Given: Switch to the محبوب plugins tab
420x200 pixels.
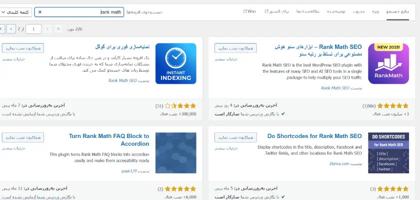Looking at the screenshot, I should (x=358, y=12).
